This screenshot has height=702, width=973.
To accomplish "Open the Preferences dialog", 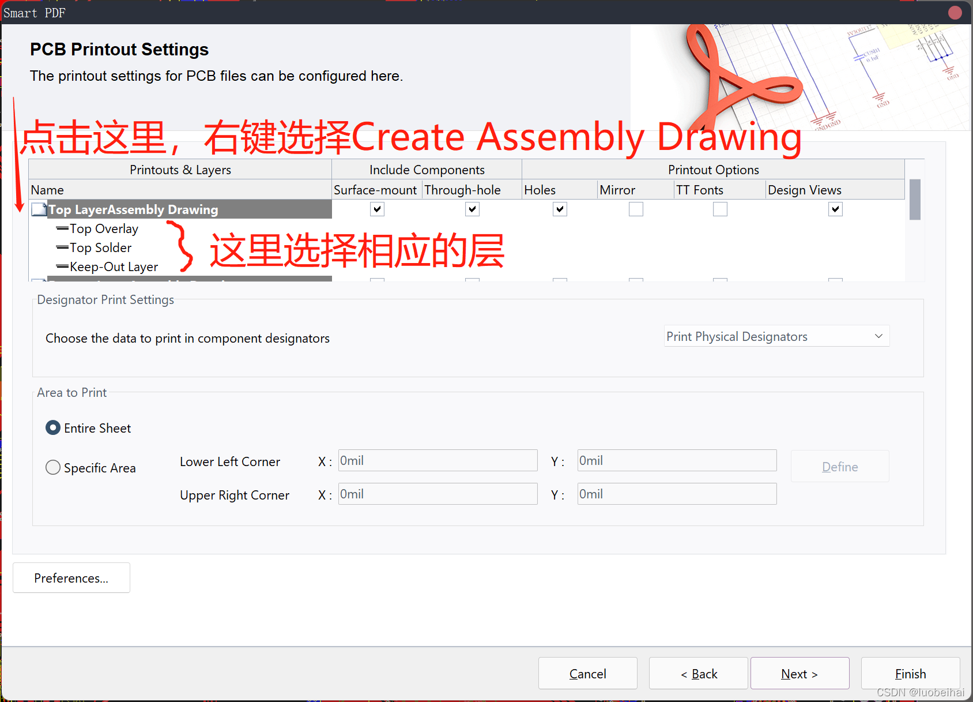I will click(71, 577).
